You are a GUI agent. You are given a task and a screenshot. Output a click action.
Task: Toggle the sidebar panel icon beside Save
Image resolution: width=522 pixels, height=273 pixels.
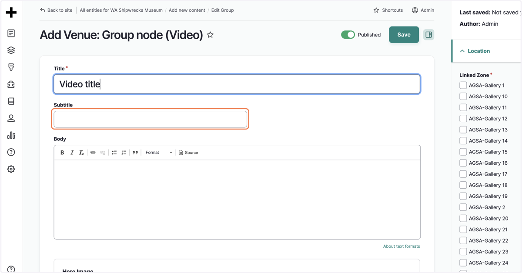pos(429,35)
